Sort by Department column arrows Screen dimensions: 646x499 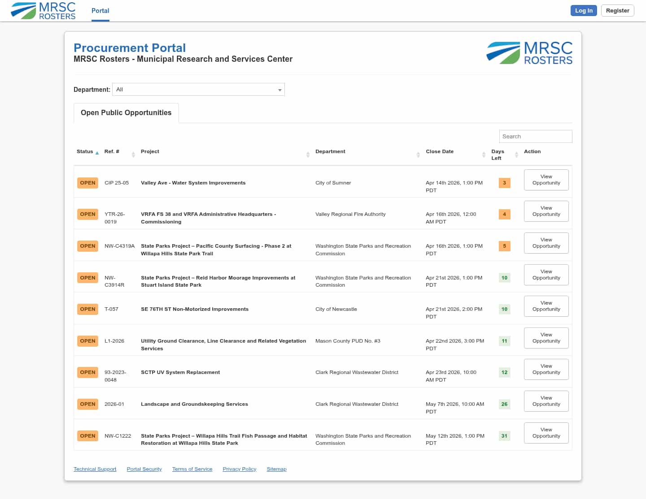[418, 155]
